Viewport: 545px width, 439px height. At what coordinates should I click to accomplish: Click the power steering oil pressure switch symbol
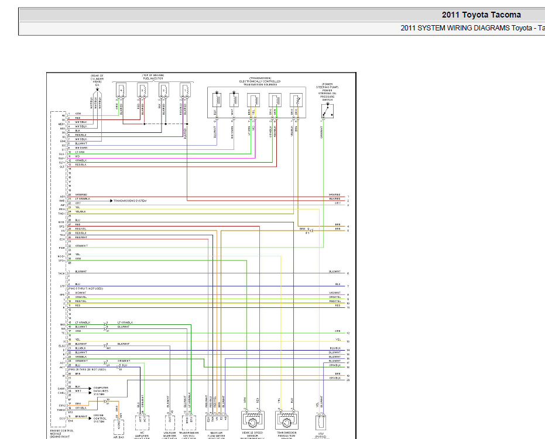tap(327, 111)
